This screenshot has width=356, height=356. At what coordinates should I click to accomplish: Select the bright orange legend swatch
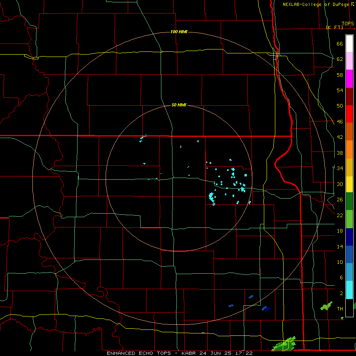coord(349,150)
